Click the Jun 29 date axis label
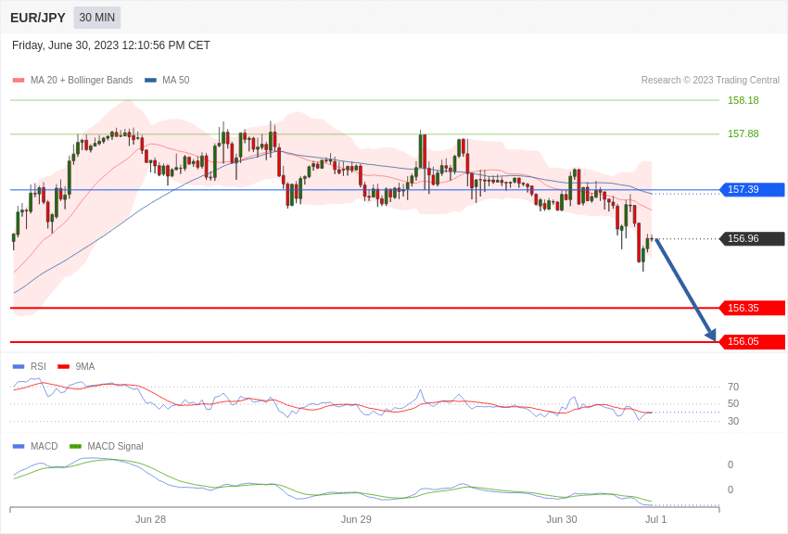 point(356,519)
